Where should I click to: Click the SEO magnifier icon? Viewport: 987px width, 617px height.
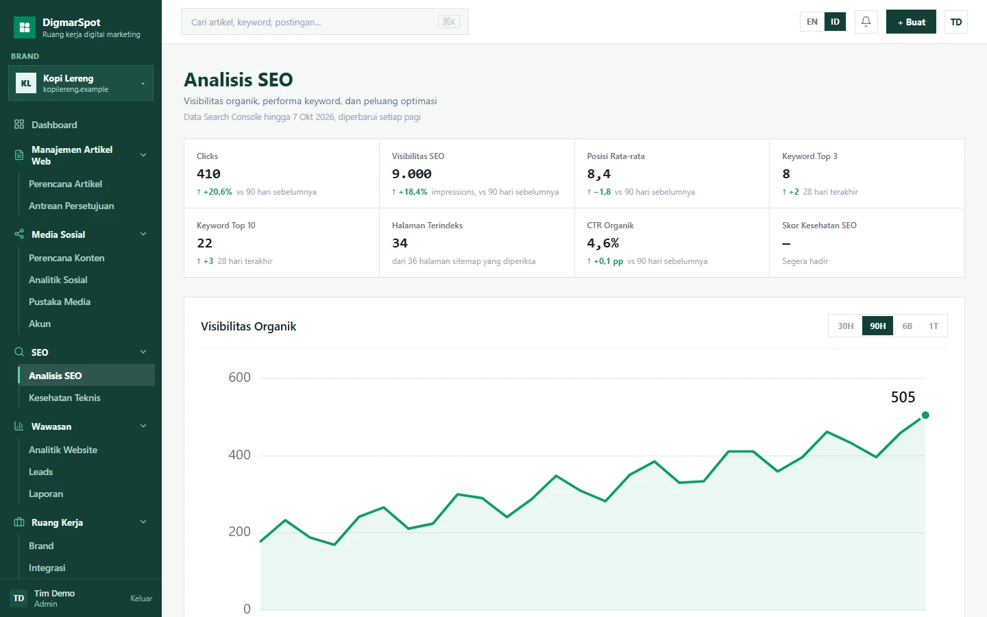[x=19, y=352]
